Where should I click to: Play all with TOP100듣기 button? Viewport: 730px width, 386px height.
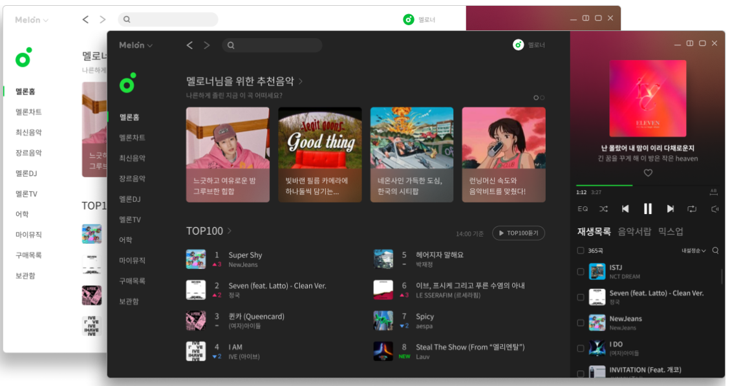[518, 233]
